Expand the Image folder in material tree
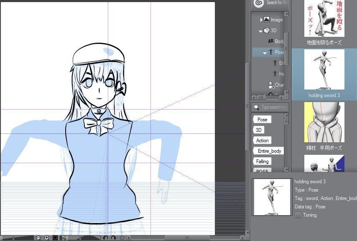This screenshot has height=241, width=357. coord(261,20)
